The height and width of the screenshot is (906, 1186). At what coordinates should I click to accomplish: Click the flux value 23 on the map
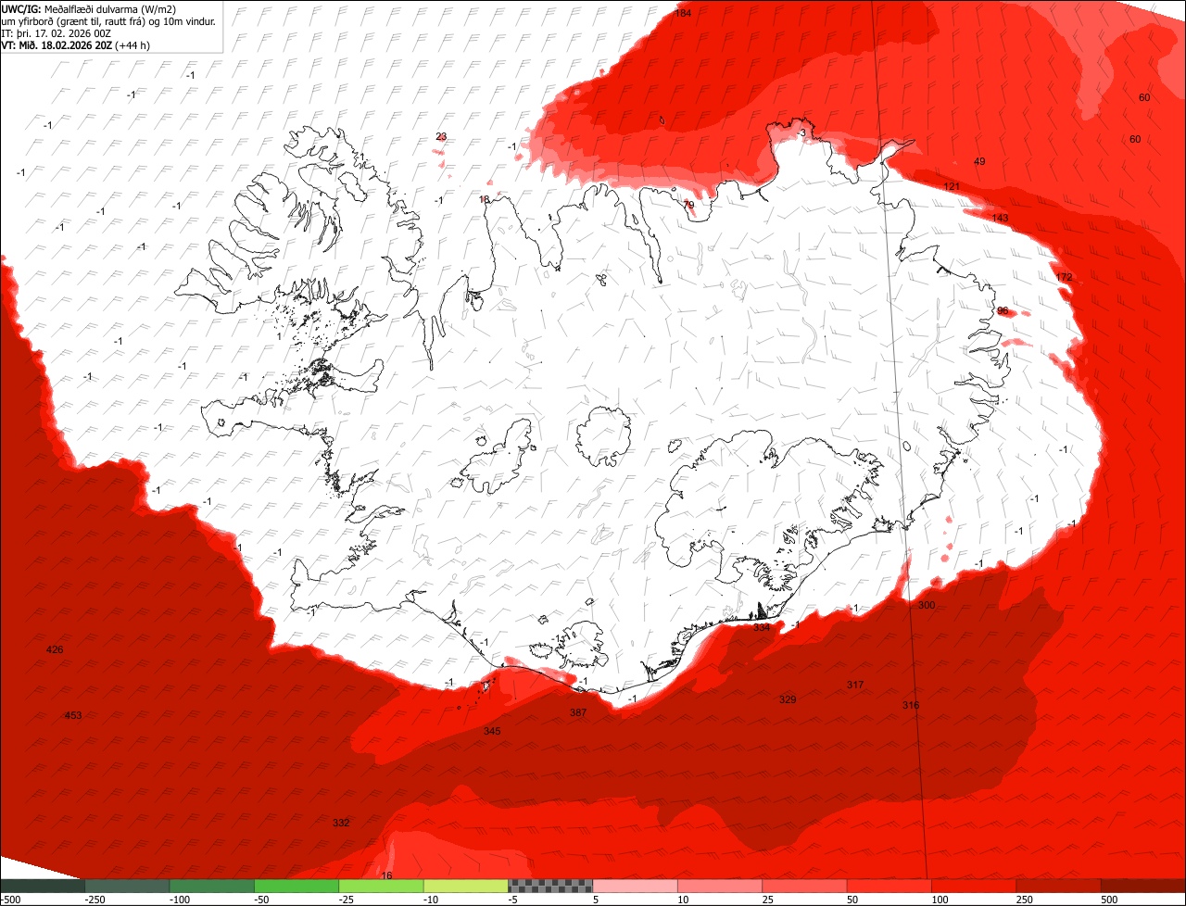point(441,136)
